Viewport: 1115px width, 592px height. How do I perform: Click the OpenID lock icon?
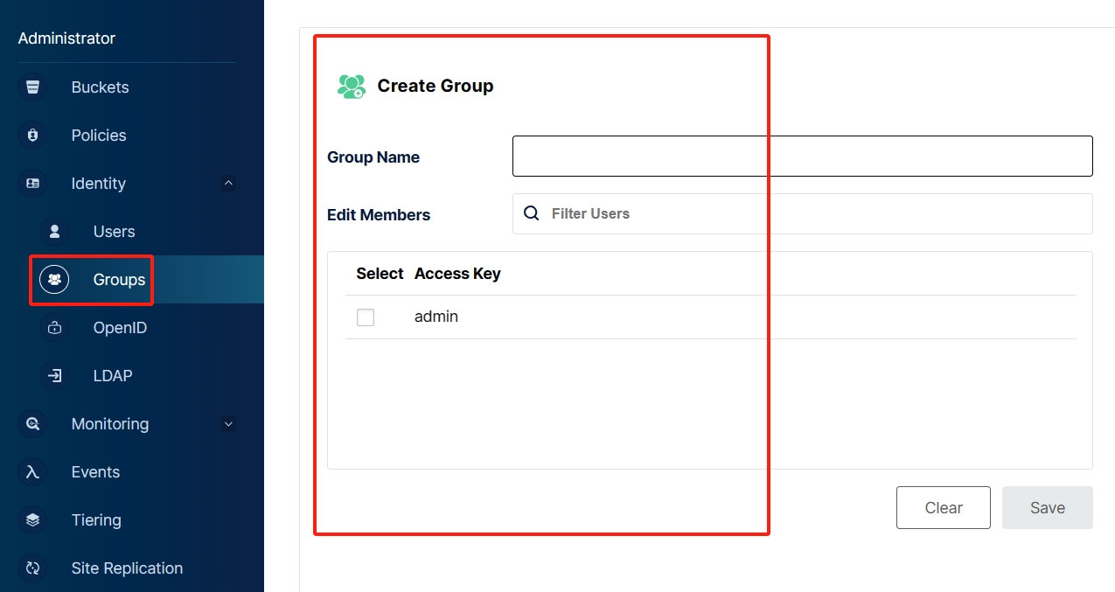coord(54,328)
